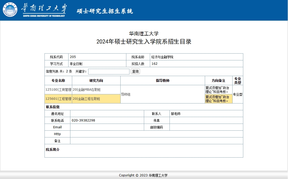Viewport: 288px width, 179px height.
Task: Select the department code value 205
Action: tap(73, 57)
